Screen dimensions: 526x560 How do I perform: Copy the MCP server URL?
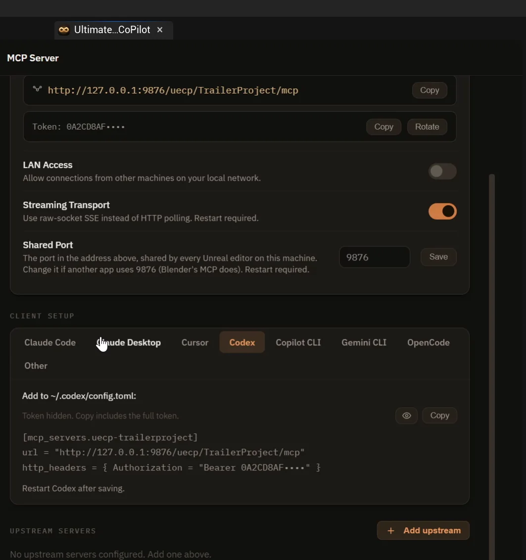tap(429, 91)
